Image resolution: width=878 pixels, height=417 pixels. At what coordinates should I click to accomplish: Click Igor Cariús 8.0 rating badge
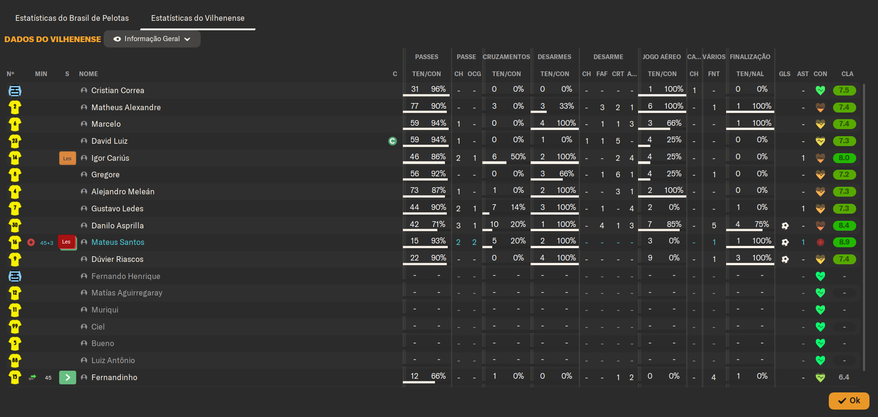844,158
